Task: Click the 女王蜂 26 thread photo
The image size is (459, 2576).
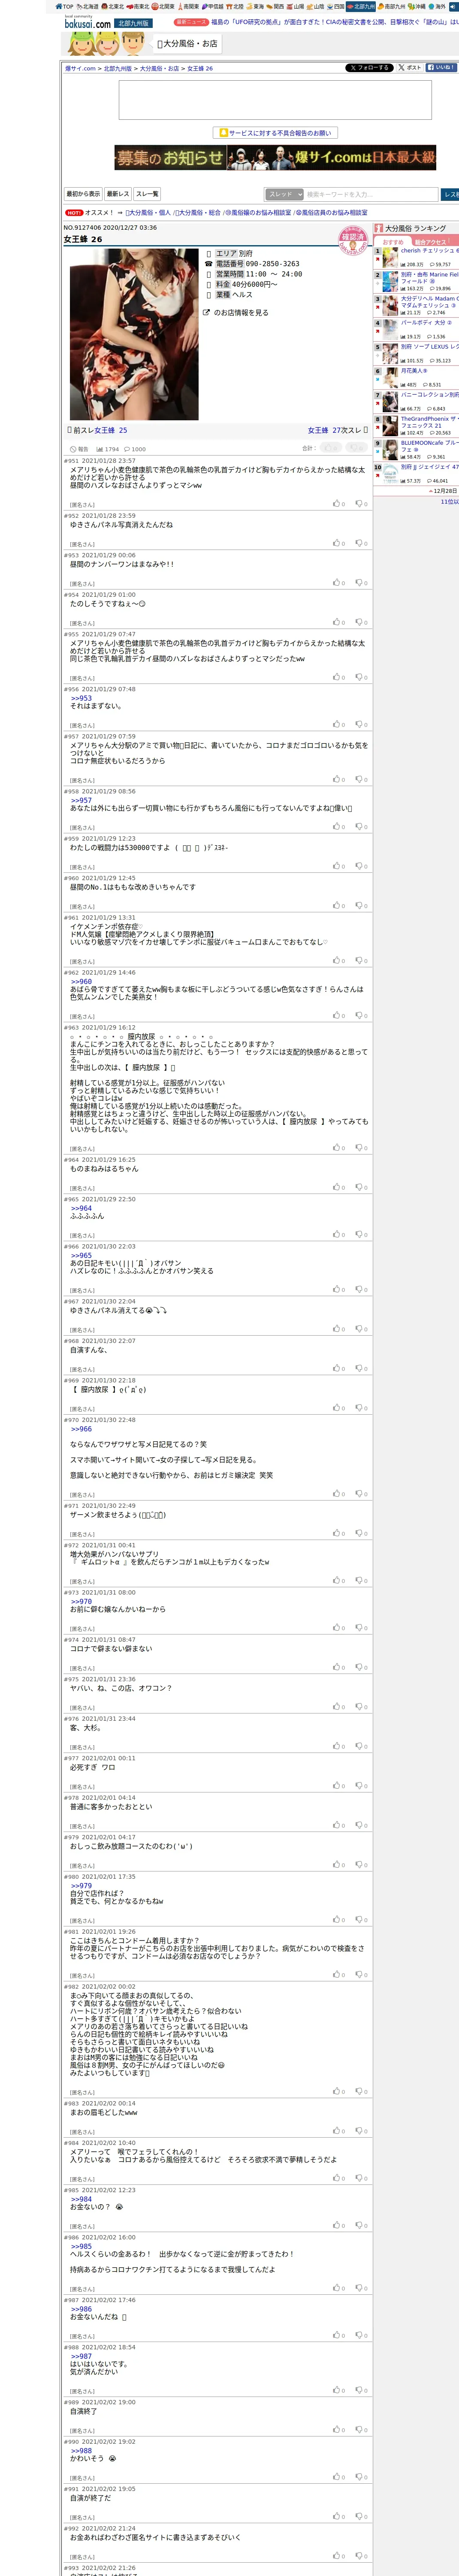Action: click(x=134, y=334)
